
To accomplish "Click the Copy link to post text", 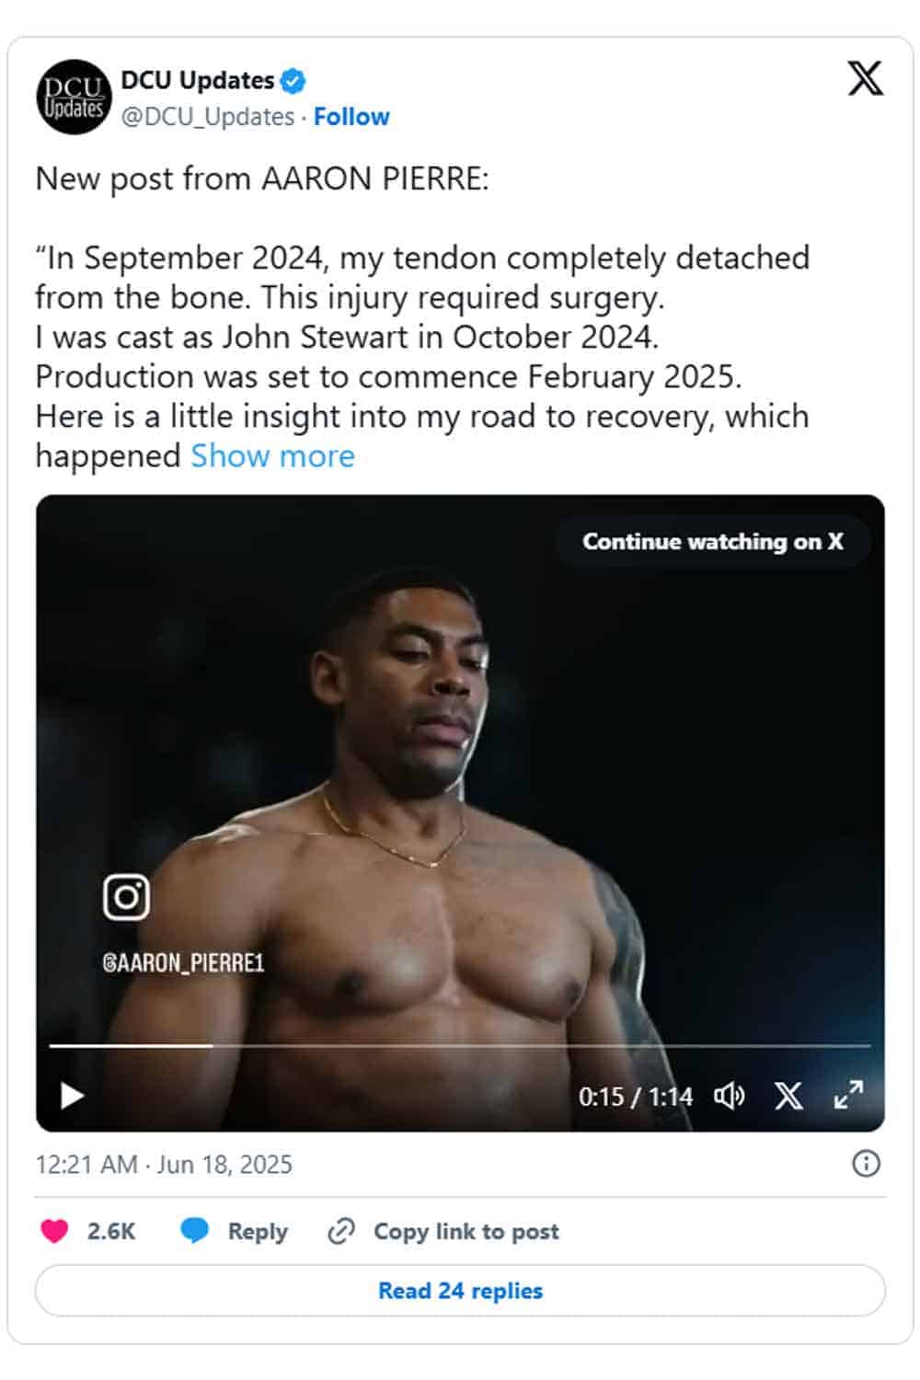I will coord(466,1231).
